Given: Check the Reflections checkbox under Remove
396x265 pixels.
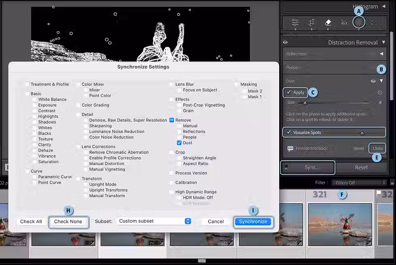Looking at the screenshot, I should point(179,132).
